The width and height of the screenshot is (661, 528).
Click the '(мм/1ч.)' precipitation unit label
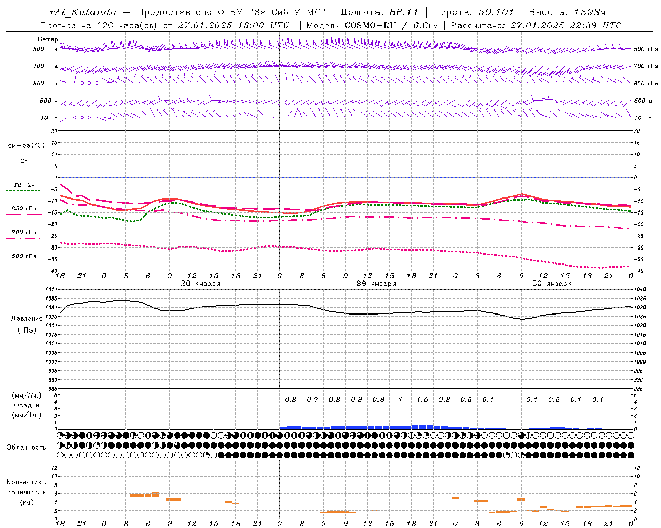click(27, 415)
